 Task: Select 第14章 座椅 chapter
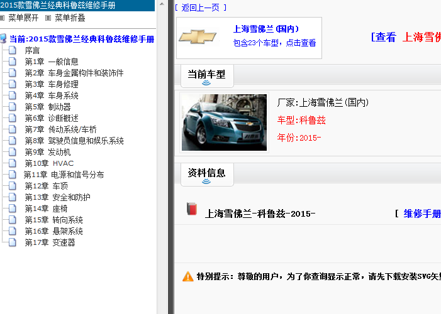pyautogui.click(x=46, y=208)
